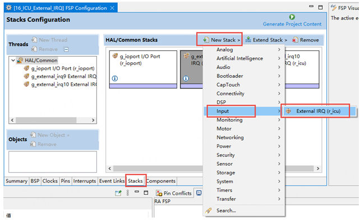
Task: Click the Generate Project Content green play icon
Action: point(292,17)
